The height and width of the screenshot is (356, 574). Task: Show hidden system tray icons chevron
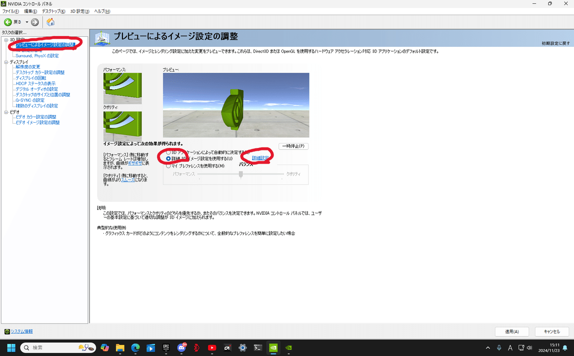[x=488, y=348]
